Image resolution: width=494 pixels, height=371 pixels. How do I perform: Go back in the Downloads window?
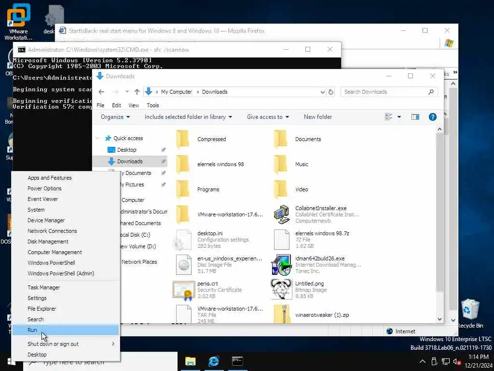pos(101,92)
